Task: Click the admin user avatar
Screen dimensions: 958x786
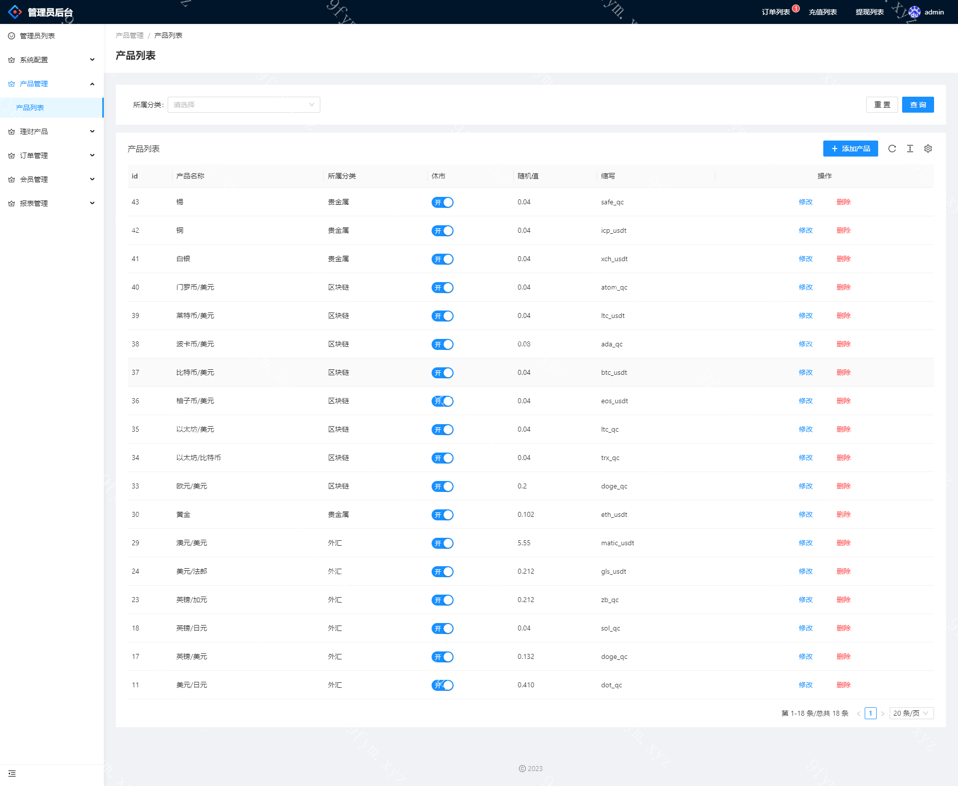Action: 914,12
